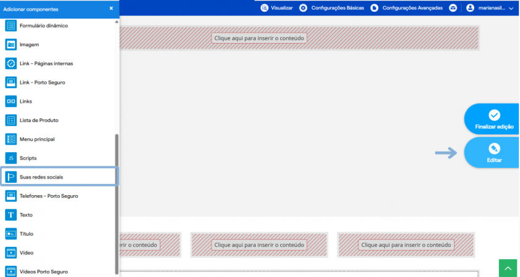Click the user avatar icon

[x=470, y=8]
